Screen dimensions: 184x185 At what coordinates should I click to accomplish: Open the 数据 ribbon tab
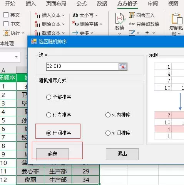(102, 3)
